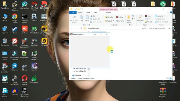Click the Compressed Folder Tools tab header
The height and width of the screenshot is (101, 180).
(109, 9)
